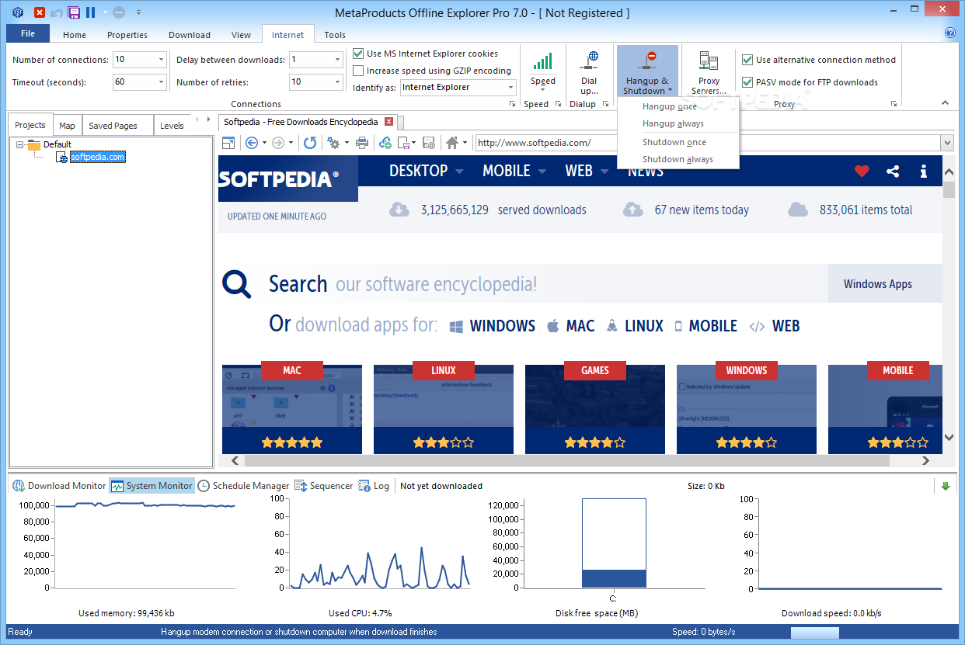Enable Increase speed using GZIP encoding
Viewport: 965px width, 645px height.
tap(358, 71)
